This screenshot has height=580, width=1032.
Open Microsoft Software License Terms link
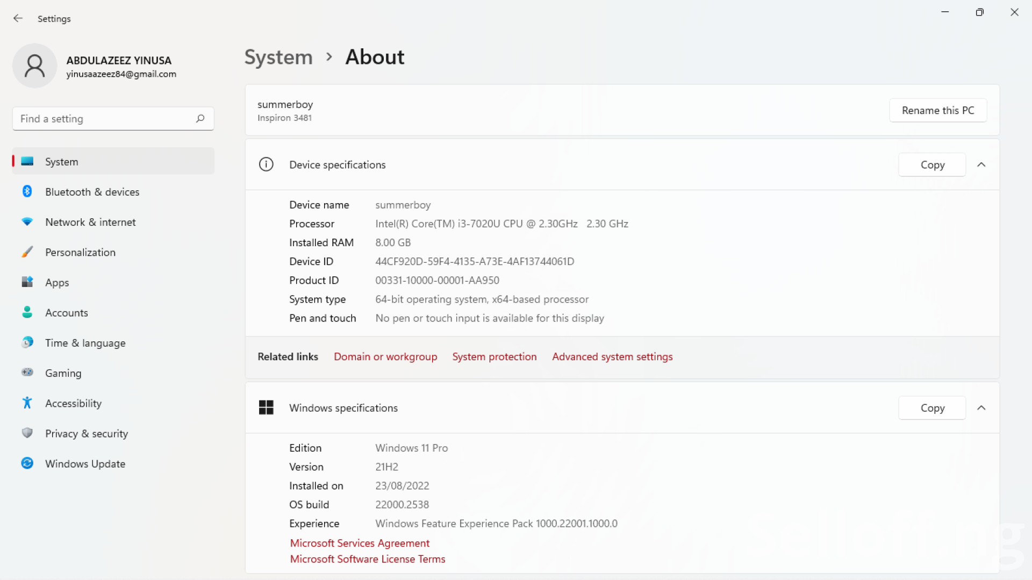368,559
